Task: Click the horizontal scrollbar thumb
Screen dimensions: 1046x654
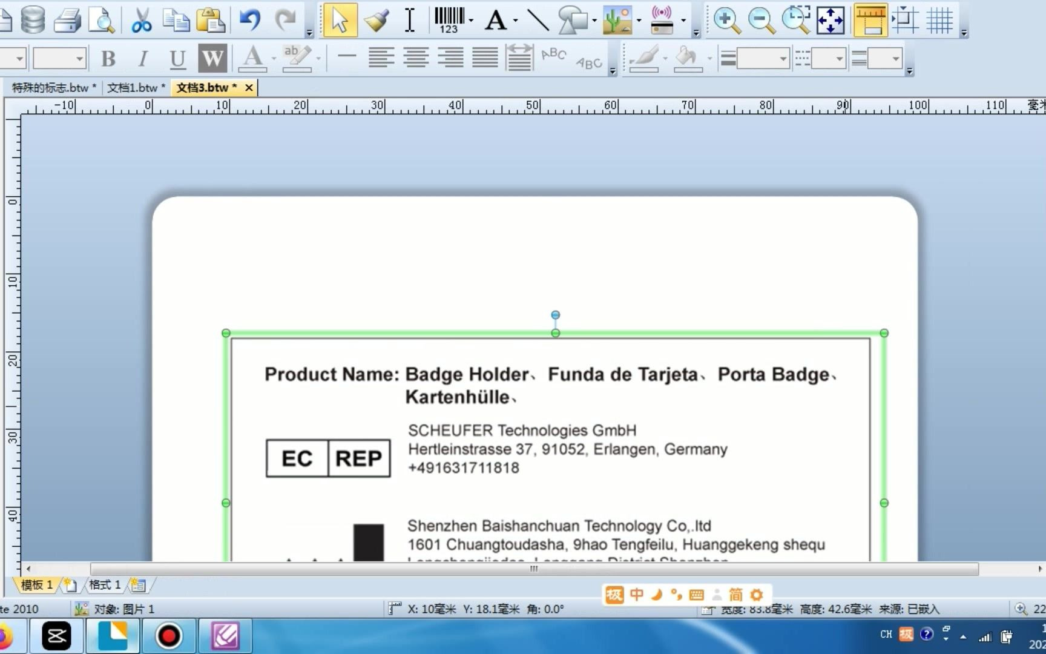Action: 534,569
